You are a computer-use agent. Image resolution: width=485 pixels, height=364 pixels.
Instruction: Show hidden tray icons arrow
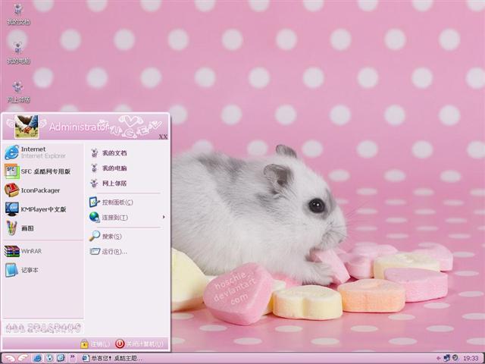(438, 358)
